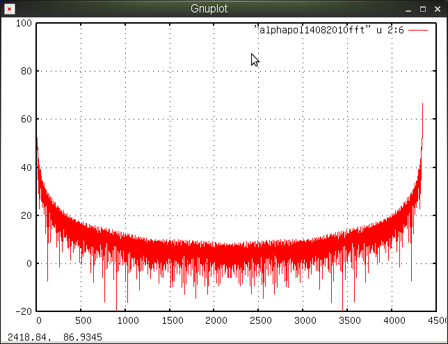The image size is (448, 344).
Task: Click the 60 tick label on y-axis
Action: pyautogui.click(x=27, y=120)
